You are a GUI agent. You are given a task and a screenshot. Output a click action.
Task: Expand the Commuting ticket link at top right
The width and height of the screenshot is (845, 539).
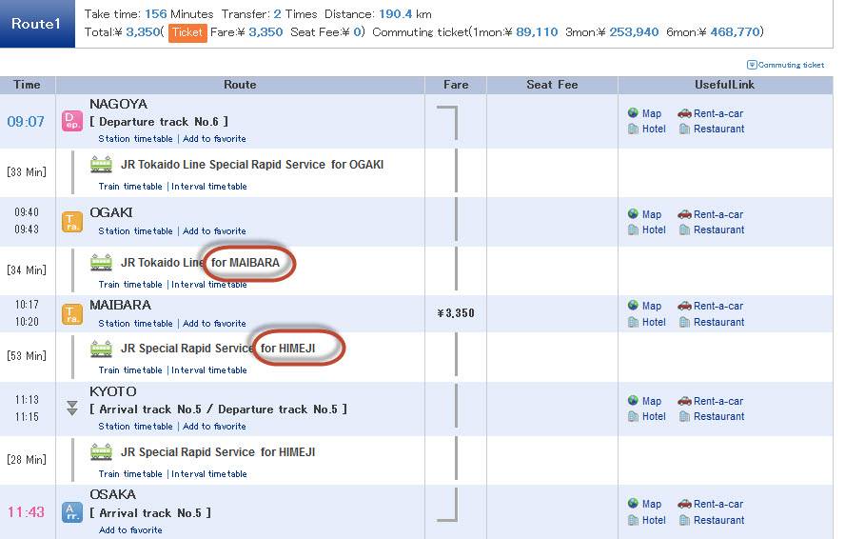[785, 65]
